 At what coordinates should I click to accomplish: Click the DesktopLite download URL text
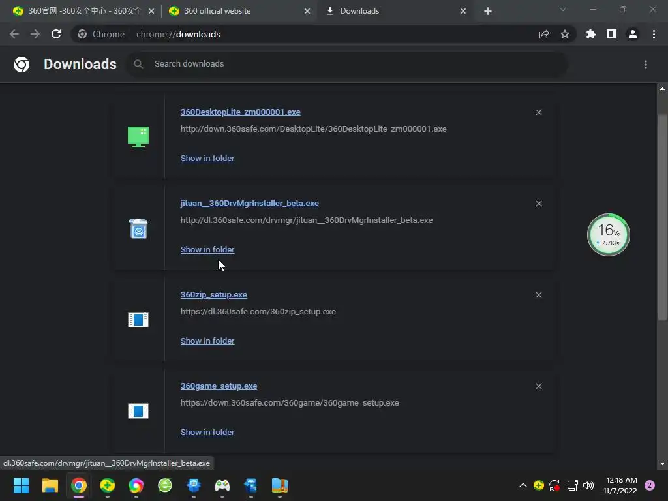pyautogui.click(x=314, y=129)
